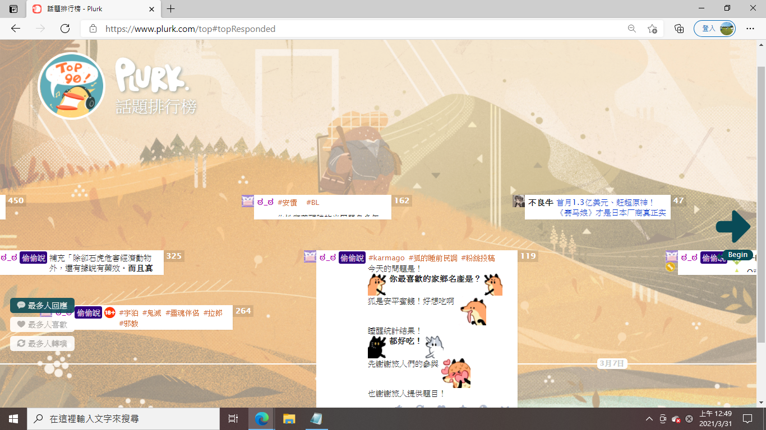Screen dimensions: 766x430
Task: Open File Explorer from taskbar
Action: click(x=289, y=418)
